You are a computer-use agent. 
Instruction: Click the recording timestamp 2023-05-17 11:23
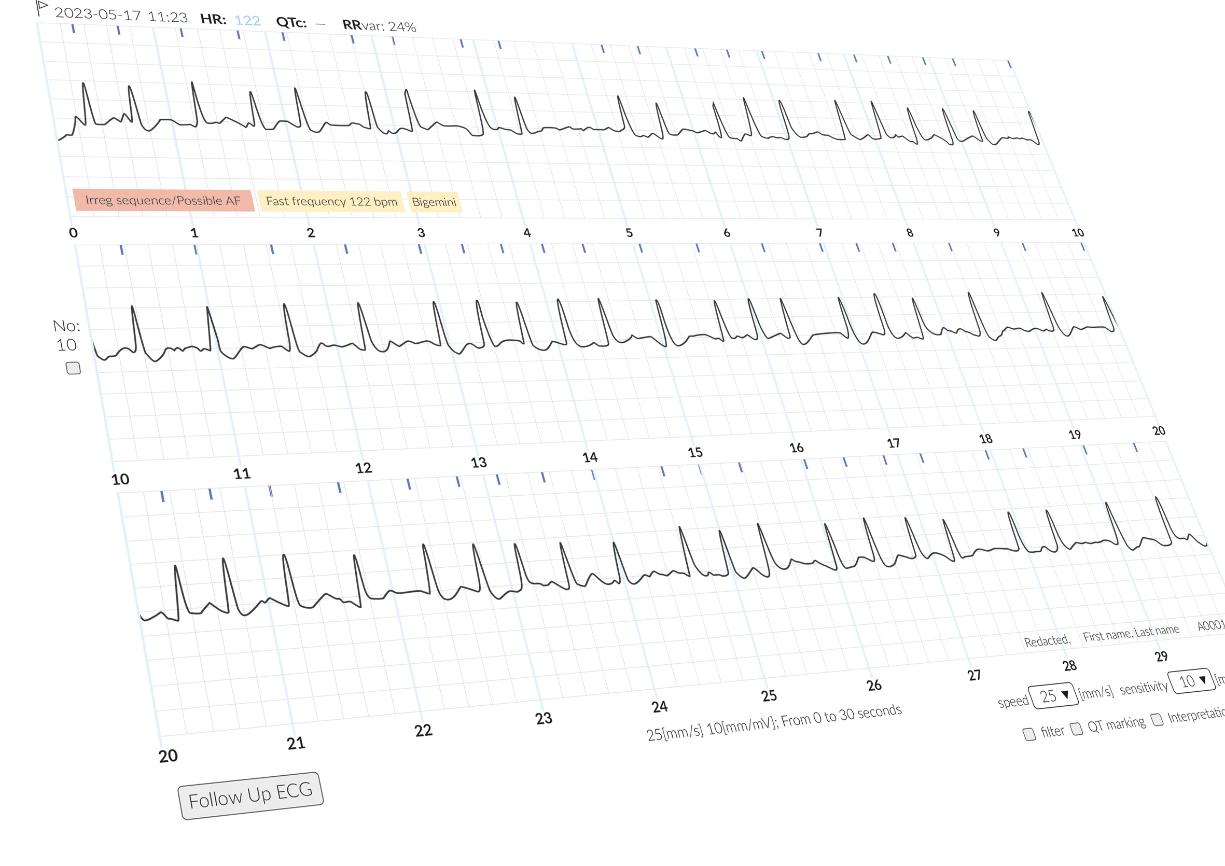(x=121, y=15)
